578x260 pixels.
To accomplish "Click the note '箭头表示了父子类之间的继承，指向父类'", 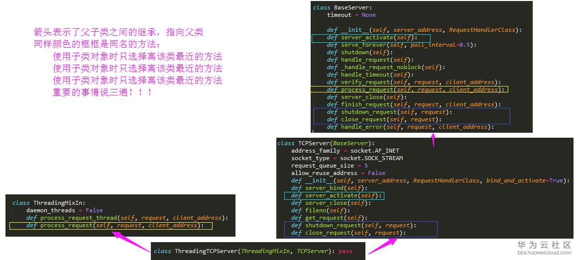I will [x=118, y=32].
